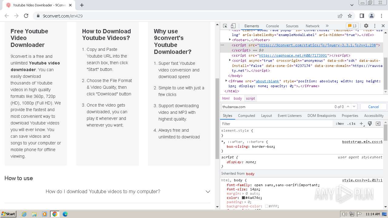Activate the inspect element picker icon

pos(225,26)
